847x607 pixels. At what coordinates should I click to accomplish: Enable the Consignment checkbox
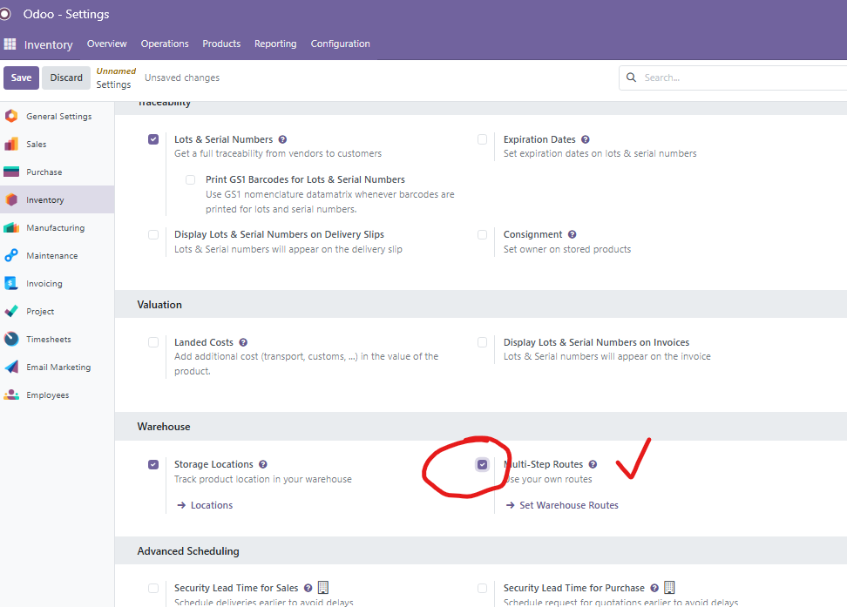[483, 235]
